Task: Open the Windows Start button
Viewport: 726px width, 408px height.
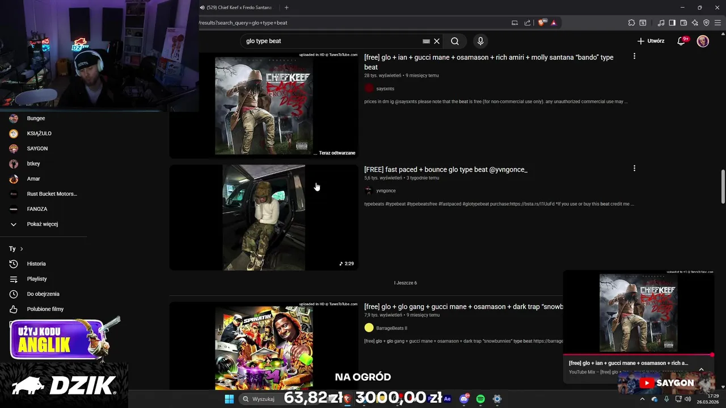Action: (229, 399)
